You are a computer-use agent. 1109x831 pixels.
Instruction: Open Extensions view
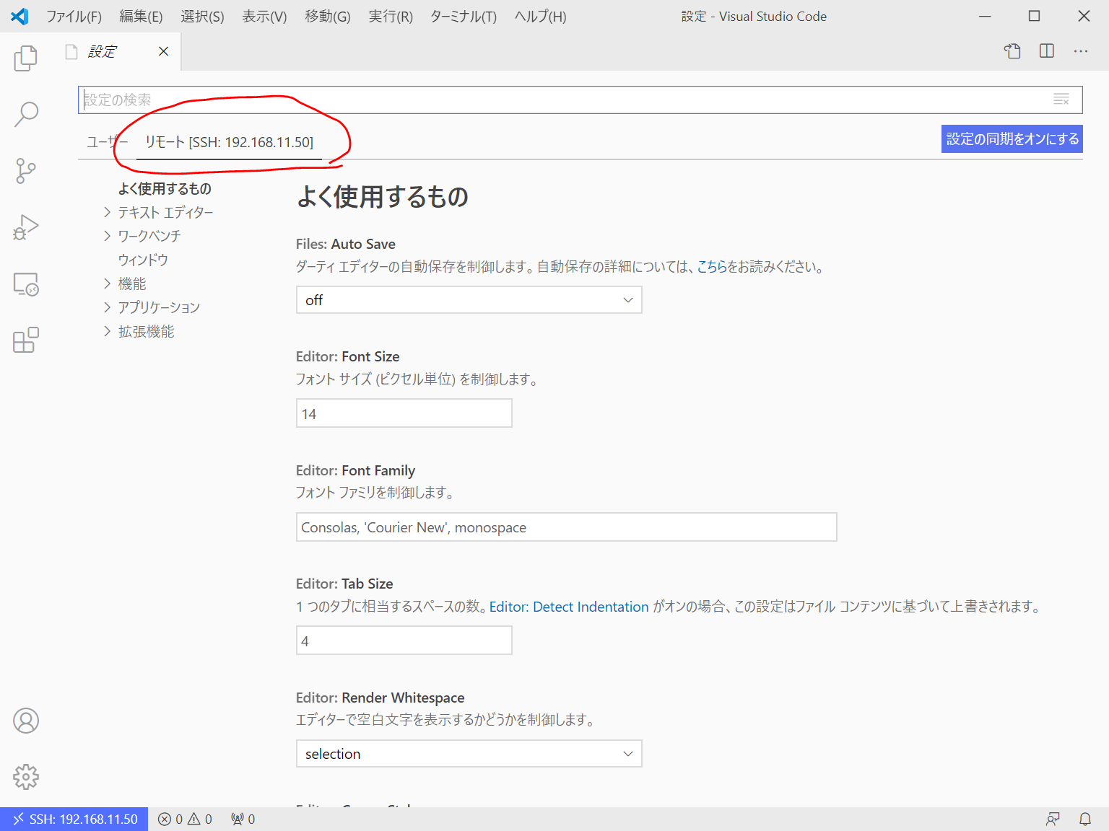[26, 340]
